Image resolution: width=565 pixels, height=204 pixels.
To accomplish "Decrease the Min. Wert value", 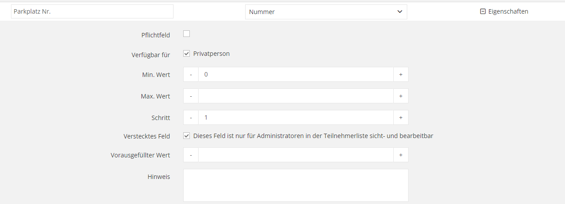I will tap(191, 75).
